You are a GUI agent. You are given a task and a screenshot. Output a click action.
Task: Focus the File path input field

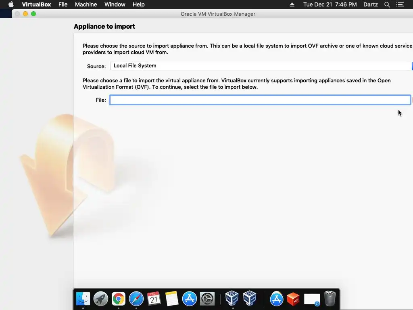260,100
